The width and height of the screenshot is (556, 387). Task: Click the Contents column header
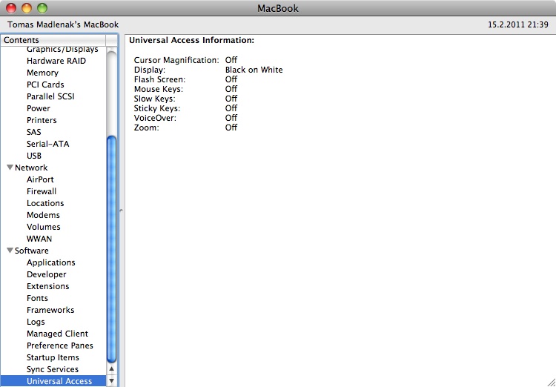pyautogui.click(x=53, y=40)
